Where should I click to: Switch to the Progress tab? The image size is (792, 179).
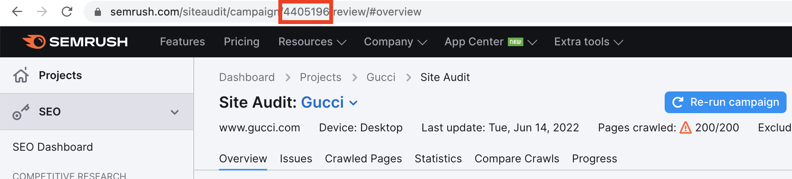[594, 158]
